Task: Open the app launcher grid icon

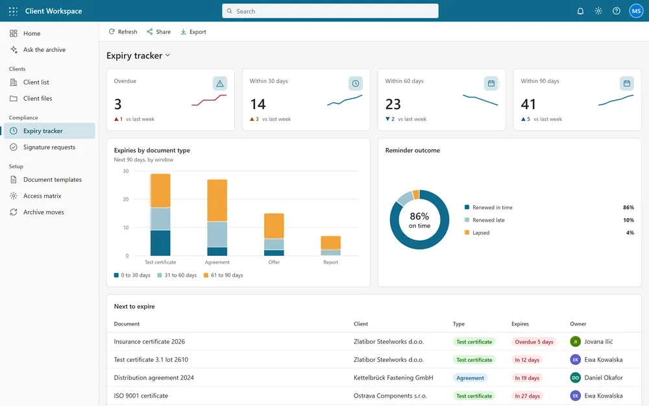Action: coord(13,11)
